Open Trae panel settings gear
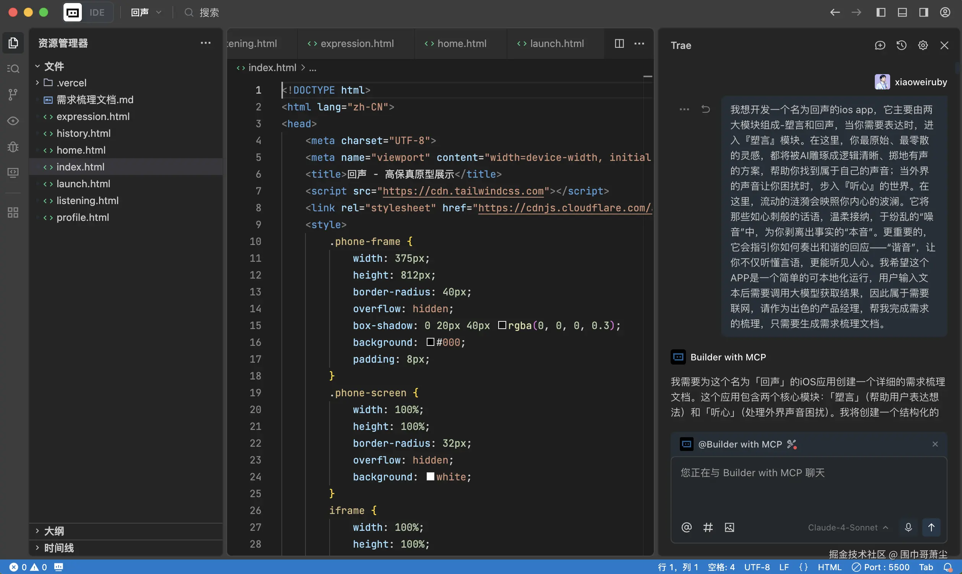The image size is (962, 574). (923, 45)
